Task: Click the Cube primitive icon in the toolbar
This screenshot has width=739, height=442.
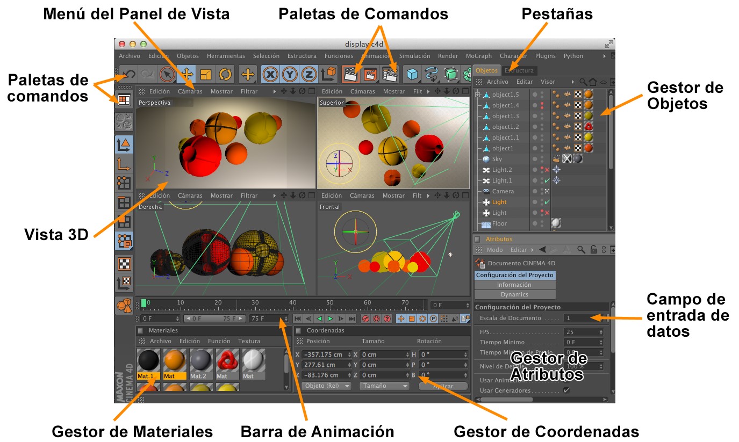Action: (413, 74)
